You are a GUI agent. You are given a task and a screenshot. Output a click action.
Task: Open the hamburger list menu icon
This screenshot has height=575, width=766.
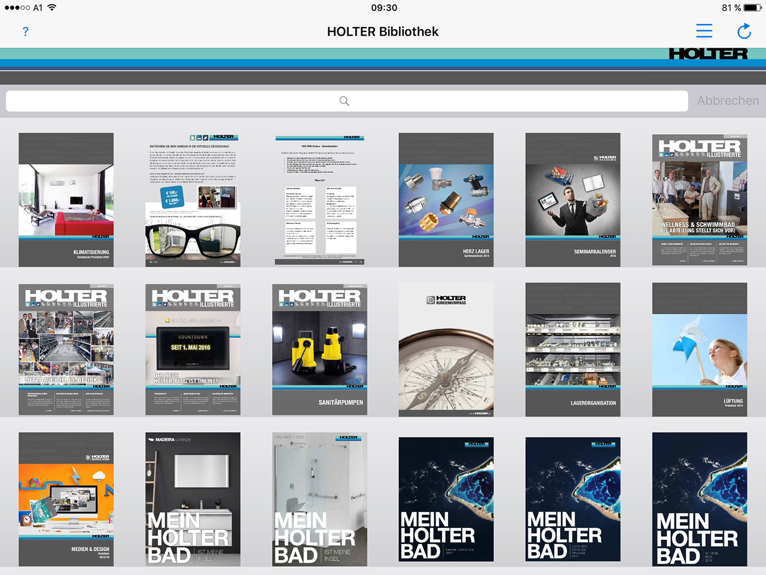pyautogui.click(x=704, y=31)
